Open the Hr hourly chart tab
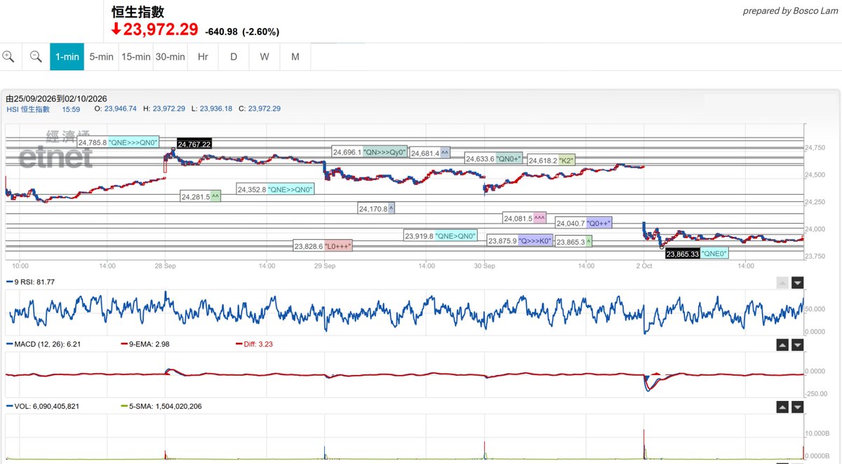The height and width of the screenshot is (464, 842). point(203,57)
